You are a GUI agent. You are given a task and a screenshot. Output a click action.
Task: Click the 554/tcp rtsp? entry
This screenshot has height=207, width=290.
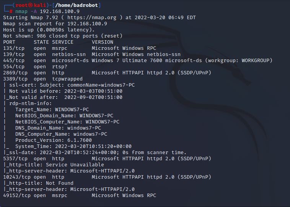point(35,67)
